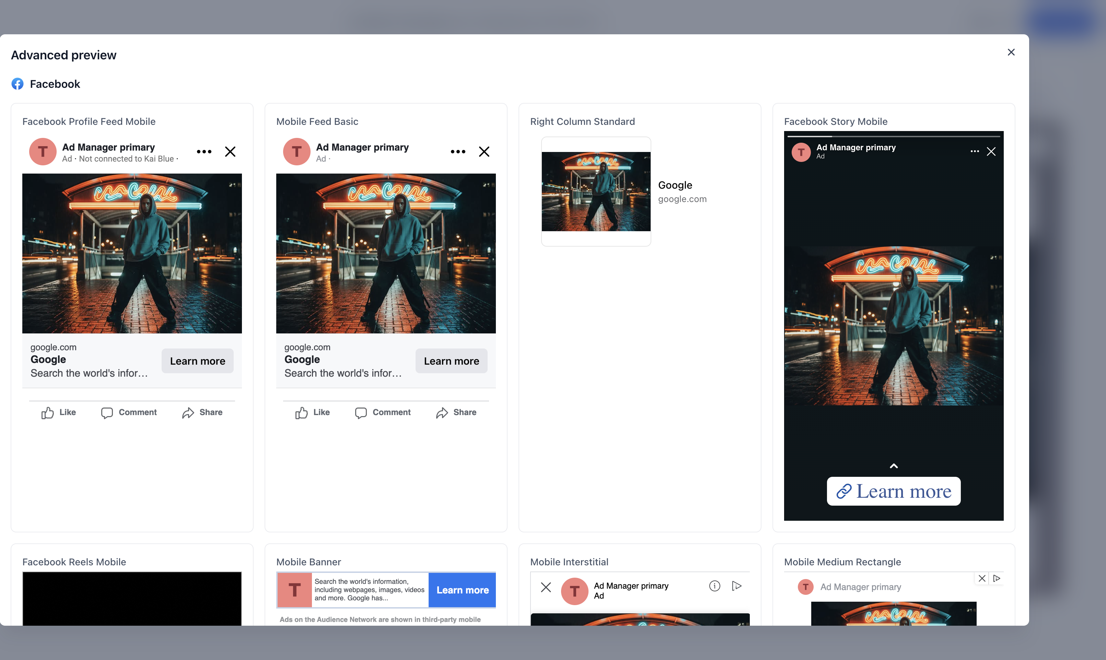Dismiss ad in Facebook Profile Feed Mobile preview
This screenshot has height=660, width=1106.
click(230, 152)
